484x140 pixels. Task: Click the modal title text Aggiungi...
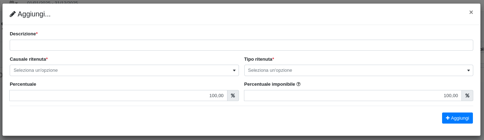[34, 14]
